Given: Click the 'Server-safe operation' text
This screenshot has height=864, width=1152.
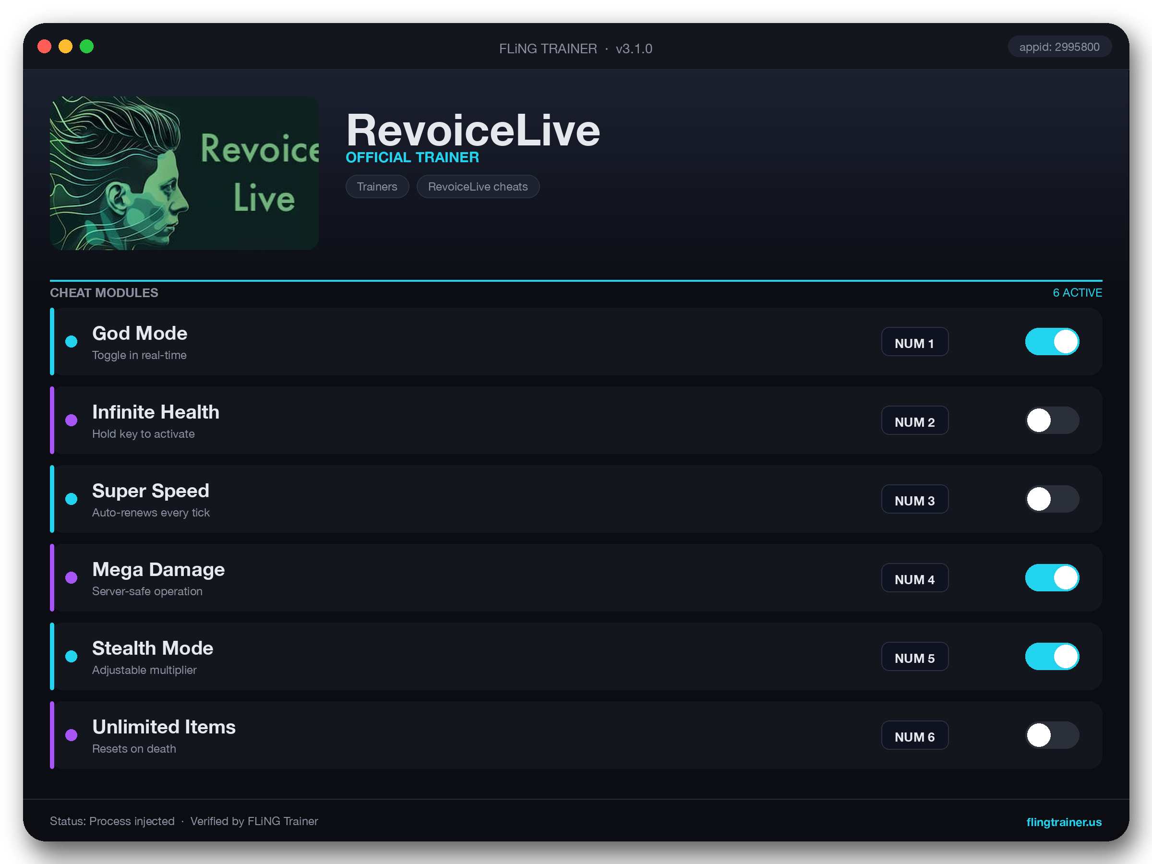Looking at the screenshot, I should click(x=147, y=591).
